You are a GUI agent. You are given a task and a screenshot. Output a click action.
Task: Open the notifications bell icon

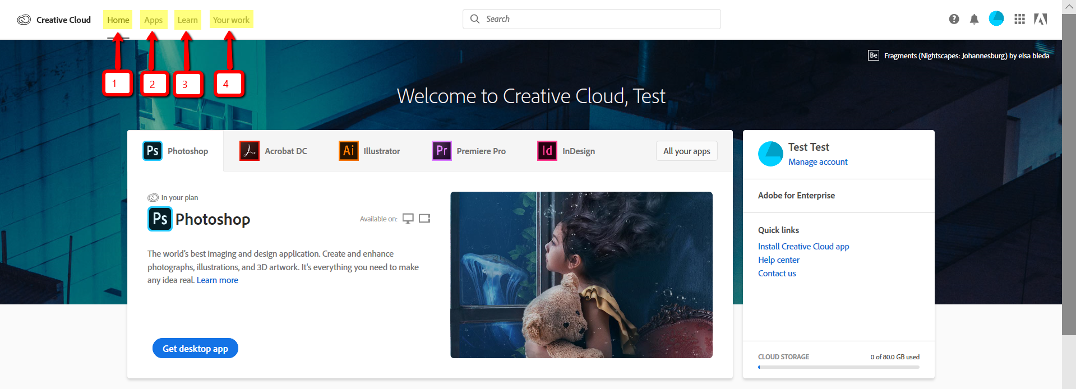click(x=975, y=19)
